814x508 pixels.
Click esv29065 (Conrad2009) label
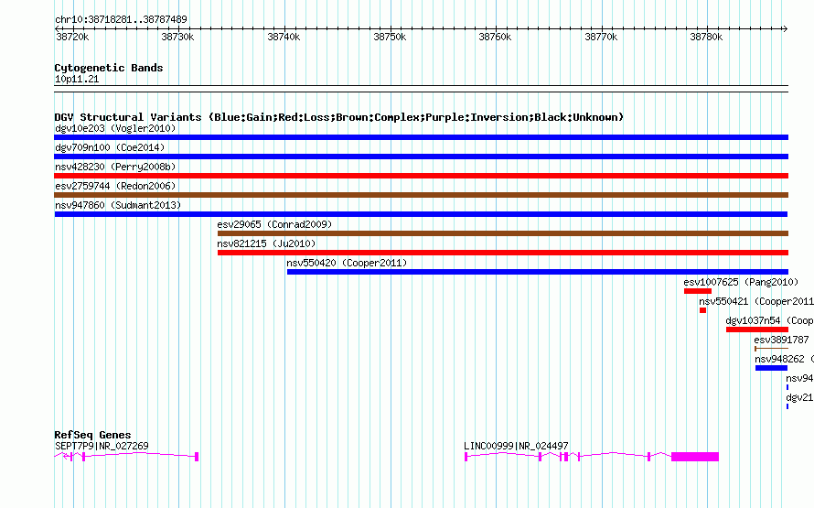point(274,224)
